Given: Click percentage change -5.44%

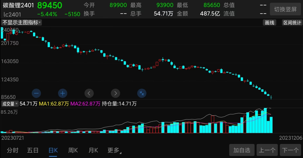Looking at the screenshot, I should click(x=47, y=14).
